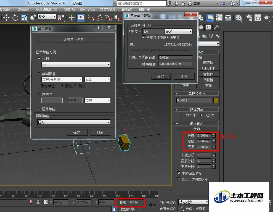
Task: Toggle the Angle Snap icon
Action: 100,18
